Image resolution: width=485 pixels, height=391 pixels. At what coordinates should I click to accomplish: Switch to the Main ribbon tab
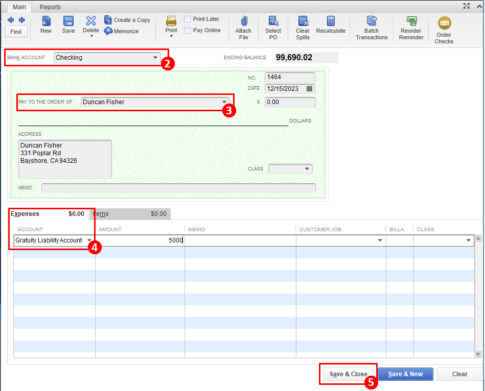pos(19,7)
